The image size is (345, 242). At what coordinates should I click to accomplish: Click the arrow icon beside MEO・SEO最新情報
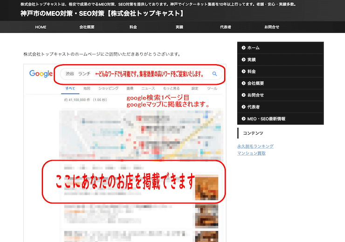pyautogui.click(x=243, y=119)
